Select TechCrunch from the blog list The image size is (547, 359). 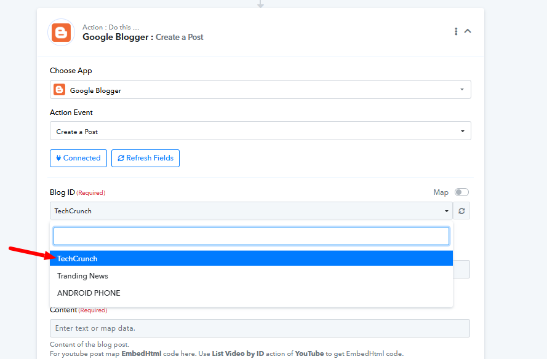[x=251, y=259]
